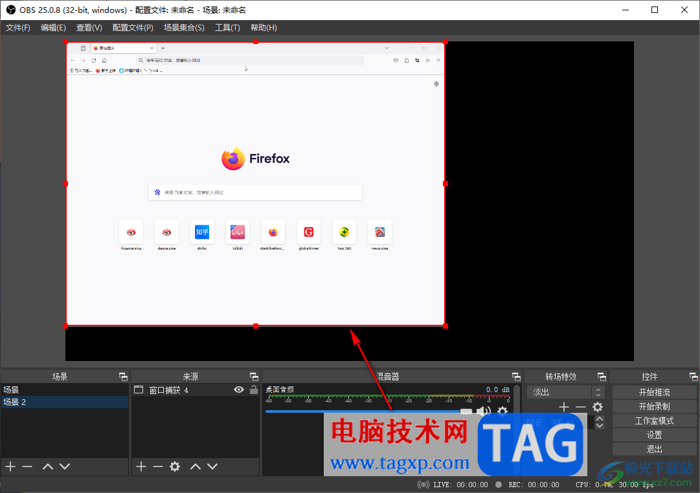The width and height of the screenshot is (700, 493).
Task: Open 设置 from controls panel
Action: click(x=655, y=435)
